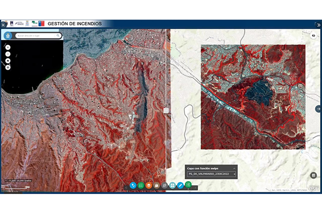Return to default extent home button
Image resolution: width=322 pixels, height=214 pixels.
click(8, 61)
